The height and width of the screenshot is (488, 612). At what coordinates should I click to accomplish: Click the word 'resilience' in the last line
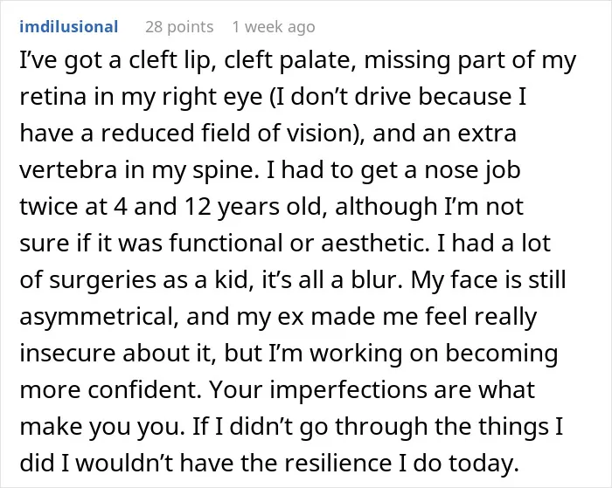coord(337,463)
